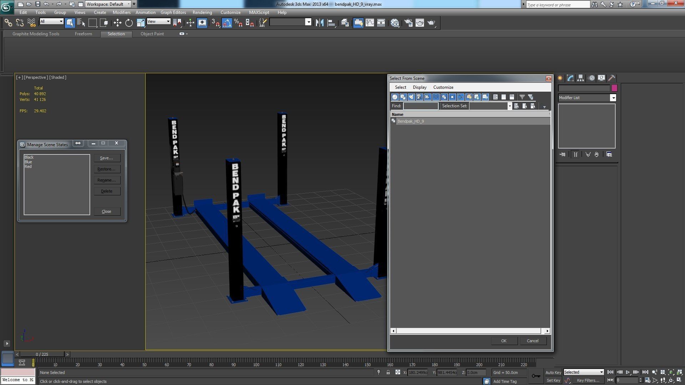
Task: Click the Pin Stack icon
Action: pos(563,154)
